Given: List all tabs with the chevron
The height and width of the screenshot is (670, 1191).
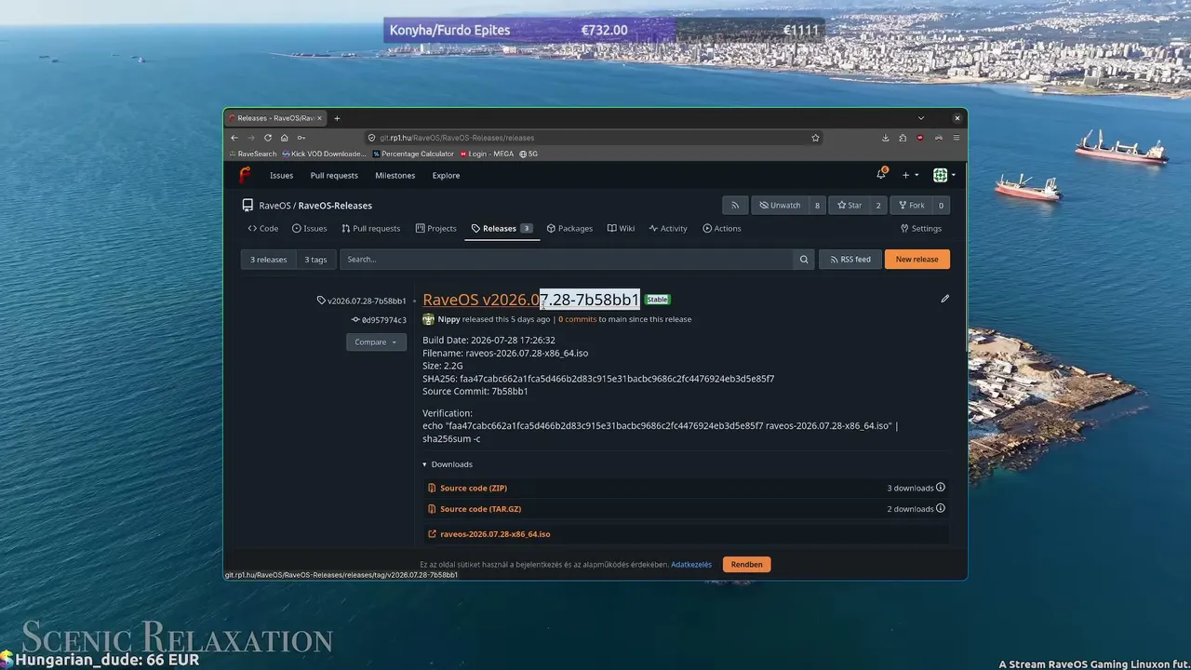Looking at the screenshot, I should point(921,118).
